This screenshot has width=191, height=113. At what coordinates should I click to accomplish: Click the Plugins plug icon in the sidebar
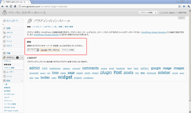[4, 58]
